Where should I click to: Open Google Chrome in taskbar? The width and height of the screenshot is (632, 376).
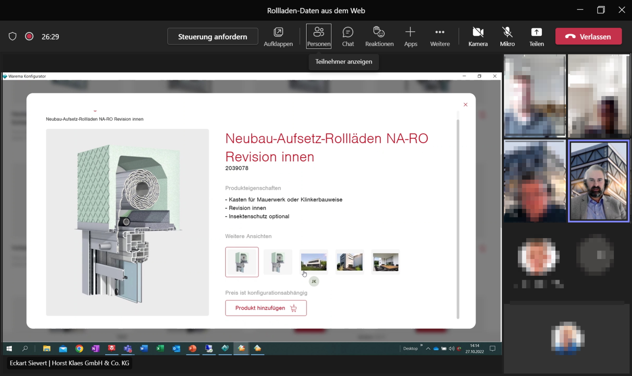79,348
